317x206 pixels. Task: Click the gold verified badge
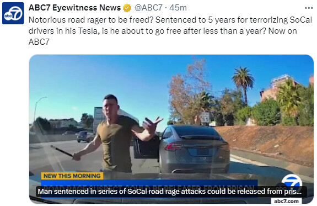coord(127,8)
